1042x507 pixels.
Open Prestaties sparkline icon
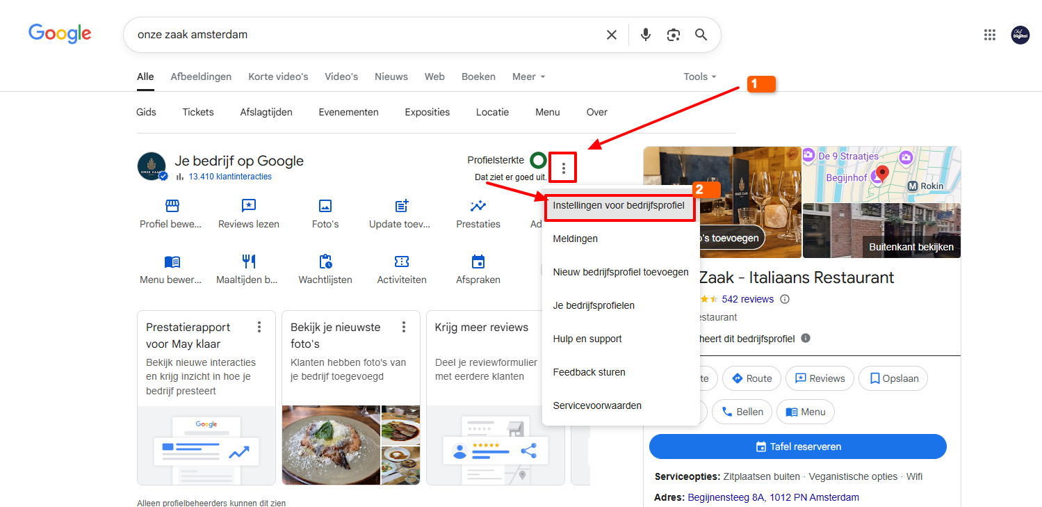click(x=478, y=206)
